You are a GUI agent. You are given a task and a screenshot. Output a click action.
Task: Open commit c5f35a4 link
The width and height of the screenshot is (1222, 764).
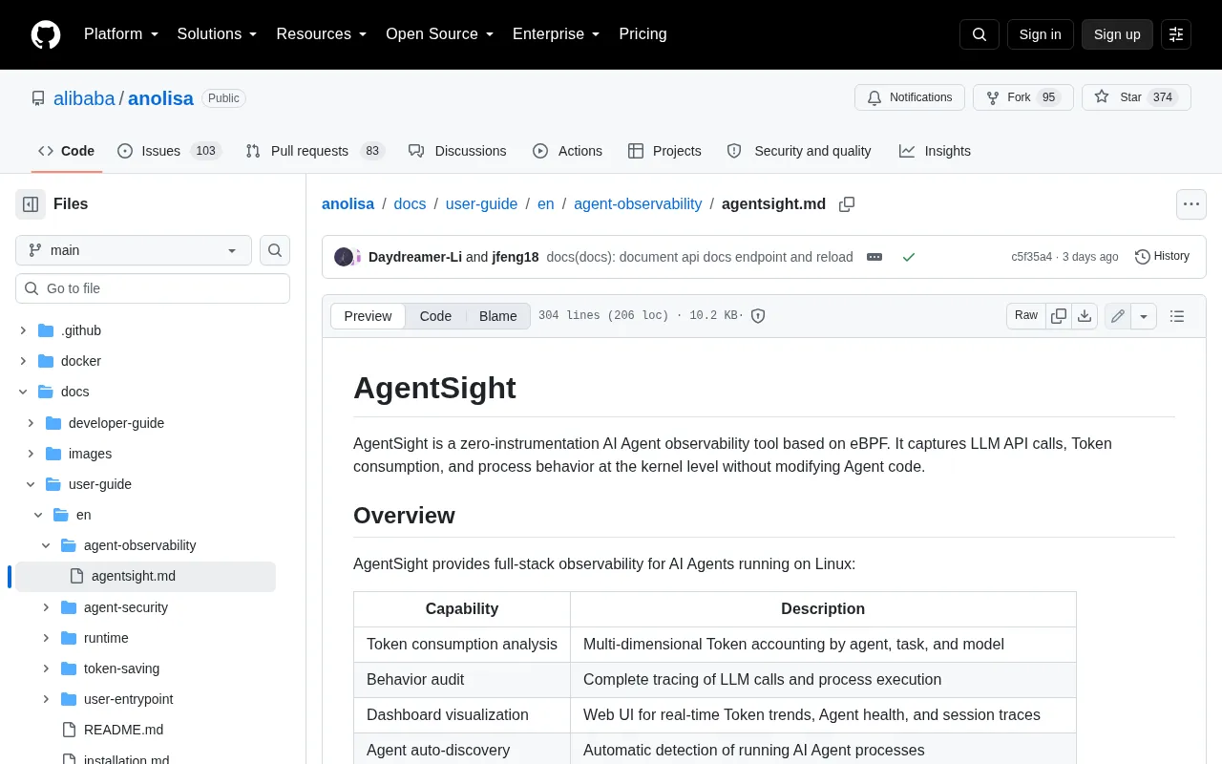click(1032, 257)
